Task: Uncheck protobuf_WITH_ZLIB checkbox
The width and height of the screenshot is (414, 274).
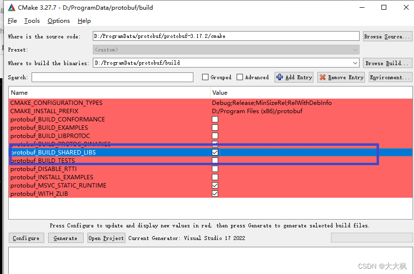Action: pyautogui.click(x=215, y=193)
